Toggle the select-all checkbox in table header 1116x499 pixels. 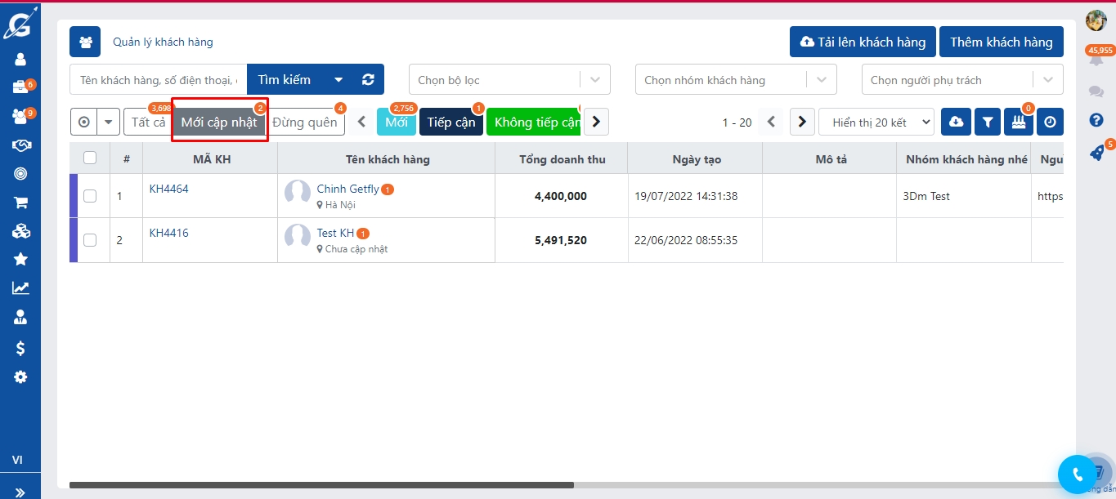coord(90,158)
